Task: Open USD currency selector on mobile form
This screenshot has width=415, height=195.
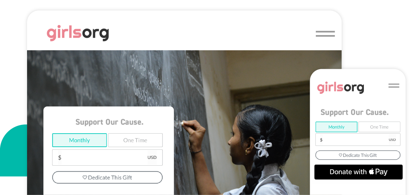Action: [x=392, y=140]
